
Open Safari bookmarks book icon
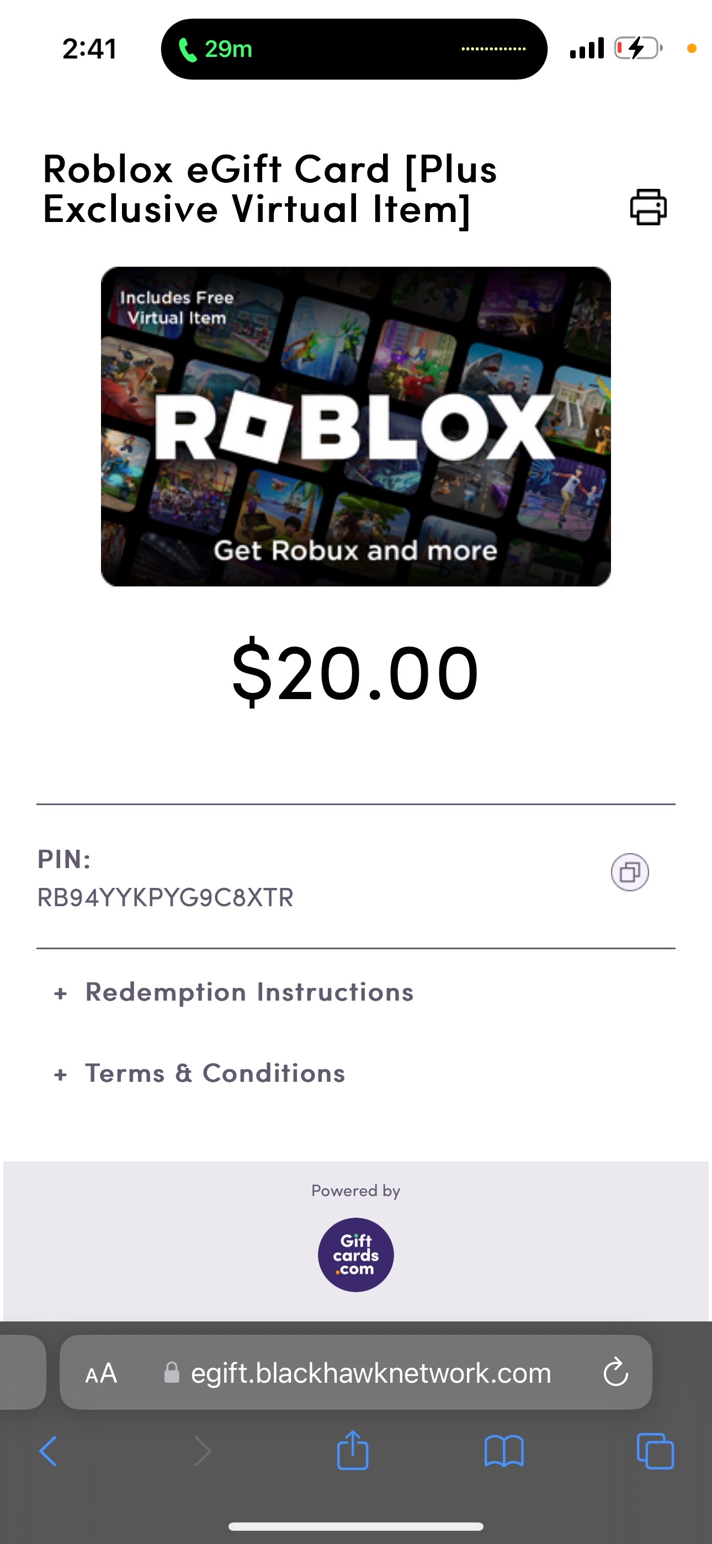coord(504,1451)
